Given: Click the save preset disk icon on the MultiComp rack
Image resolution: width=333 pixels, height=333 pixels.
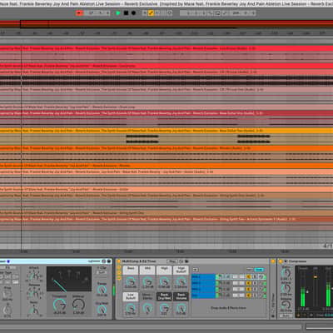Looking at the screenshot, I should coord(186,261).
